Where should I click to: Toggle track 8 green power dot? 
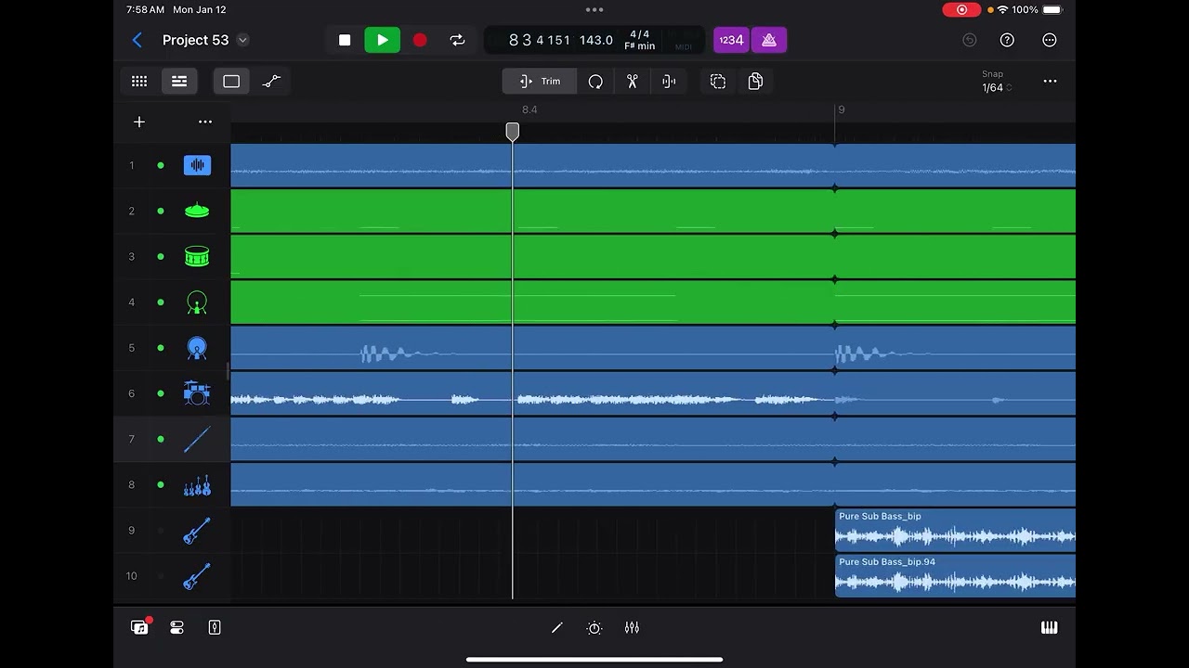[161, 484]
